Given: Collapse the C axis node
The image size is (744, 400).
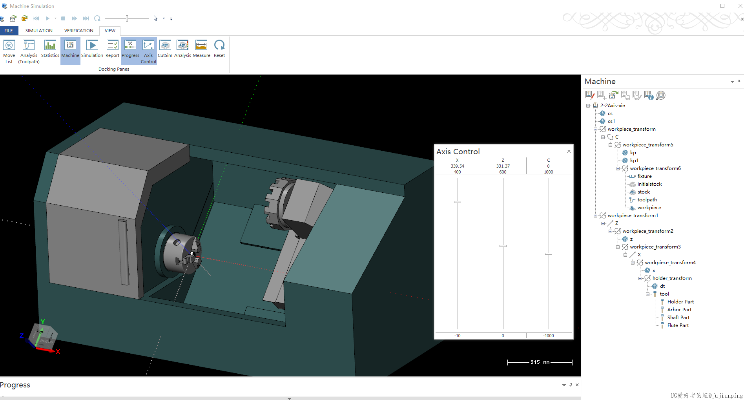Looking at the screenshot, I should tap(603, 137).
